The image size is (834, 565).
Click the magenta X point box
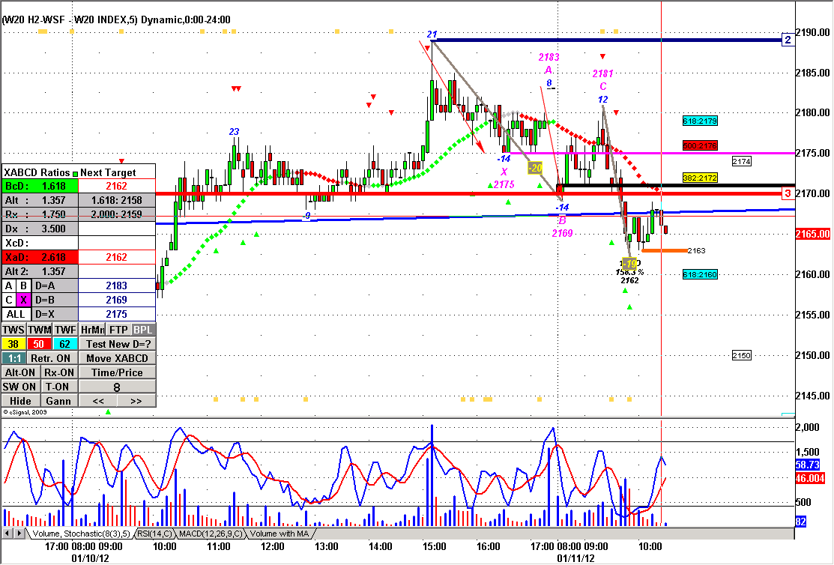pos(22,300)
